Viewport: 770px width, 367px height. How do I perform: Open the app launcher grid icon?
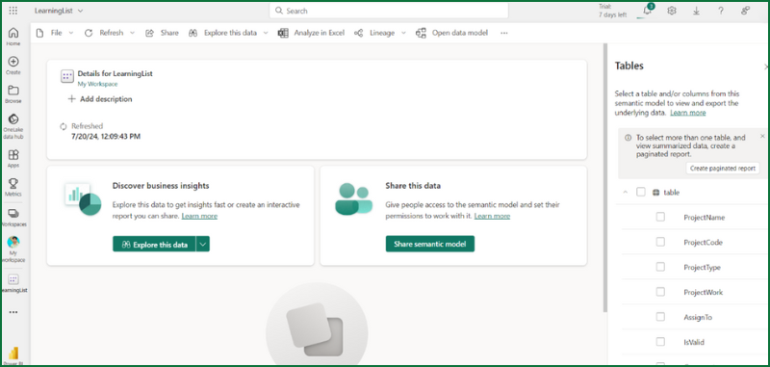[13, 11]
